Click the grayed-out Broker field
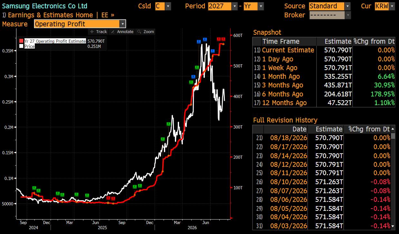399x234 pixels. pyautogui.click(x=327, y=15)
